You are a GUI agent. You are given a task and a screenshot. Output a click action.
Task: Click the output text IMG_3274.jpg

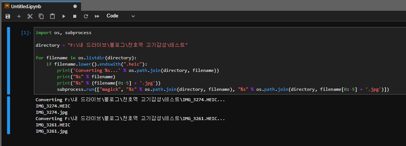click(52, 113)
